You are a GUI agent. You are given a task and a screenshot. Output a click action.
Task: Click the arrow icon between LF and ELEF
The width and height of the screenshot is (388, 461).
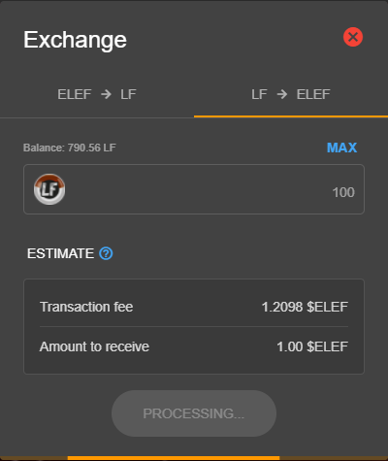click(282, 94)
